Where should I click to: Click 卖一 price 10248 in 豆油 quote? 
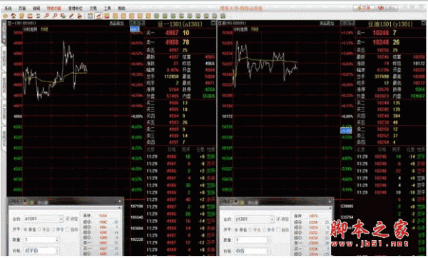[381, 42]
